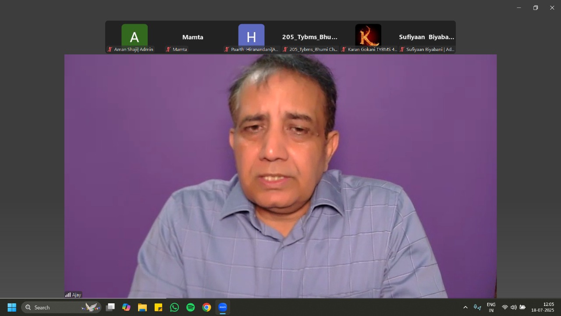Open Spotify from the taskbar

click(191, 307)
